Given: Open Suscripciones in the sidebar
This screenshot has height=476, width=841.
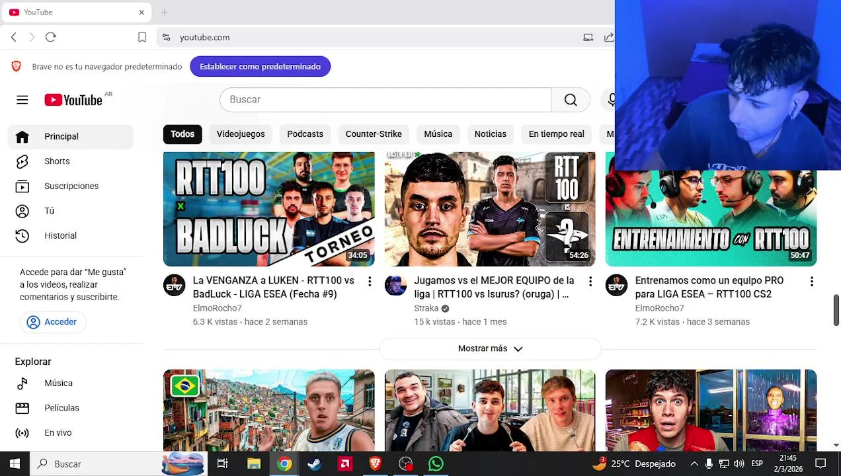Looking at the screenshot, I should click(71, 186).
